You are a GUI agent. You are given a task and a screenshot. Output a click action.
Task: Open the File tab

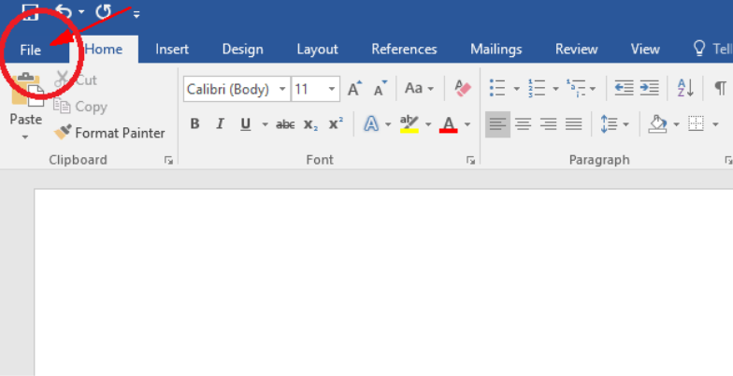coord(31,50)
